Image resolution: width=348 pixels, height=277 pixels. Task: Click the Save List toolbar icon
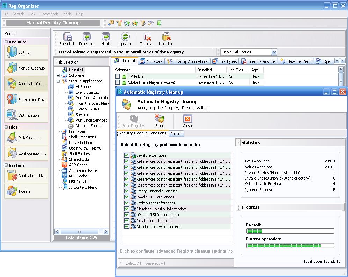tap(67, 37)
